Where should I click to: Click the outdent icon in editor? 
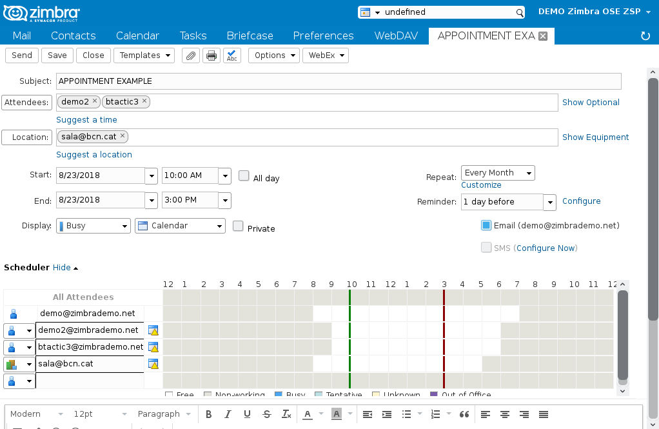pyautogui.click(x=368, y=414)
